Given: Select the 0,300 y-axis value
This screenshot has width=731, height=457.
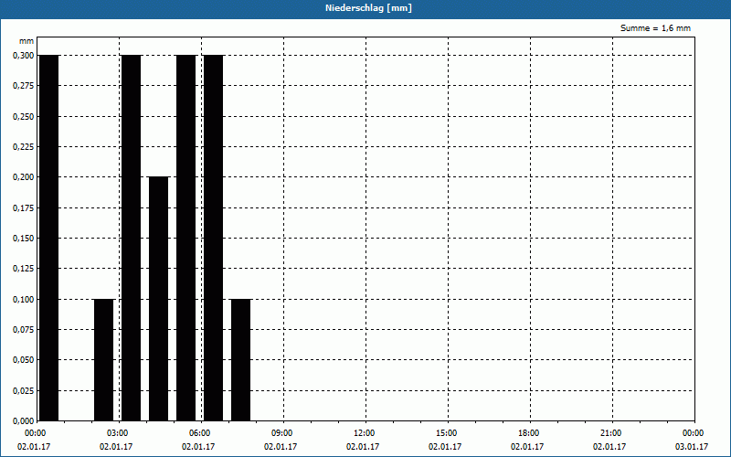Looking at the screenshot, I should (24, 56).
